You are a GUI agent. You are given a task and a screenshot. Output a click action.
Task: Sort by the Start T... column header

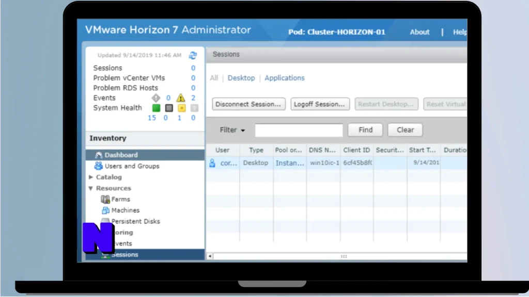coord(423,150)
